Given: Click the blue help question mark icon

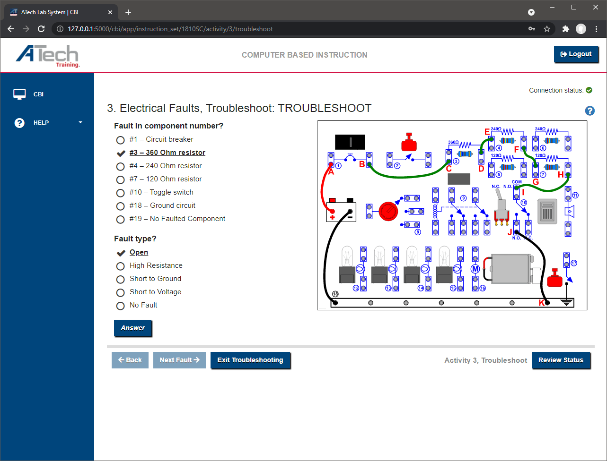Looking at the screenshot, I should [x=589, y=111].
